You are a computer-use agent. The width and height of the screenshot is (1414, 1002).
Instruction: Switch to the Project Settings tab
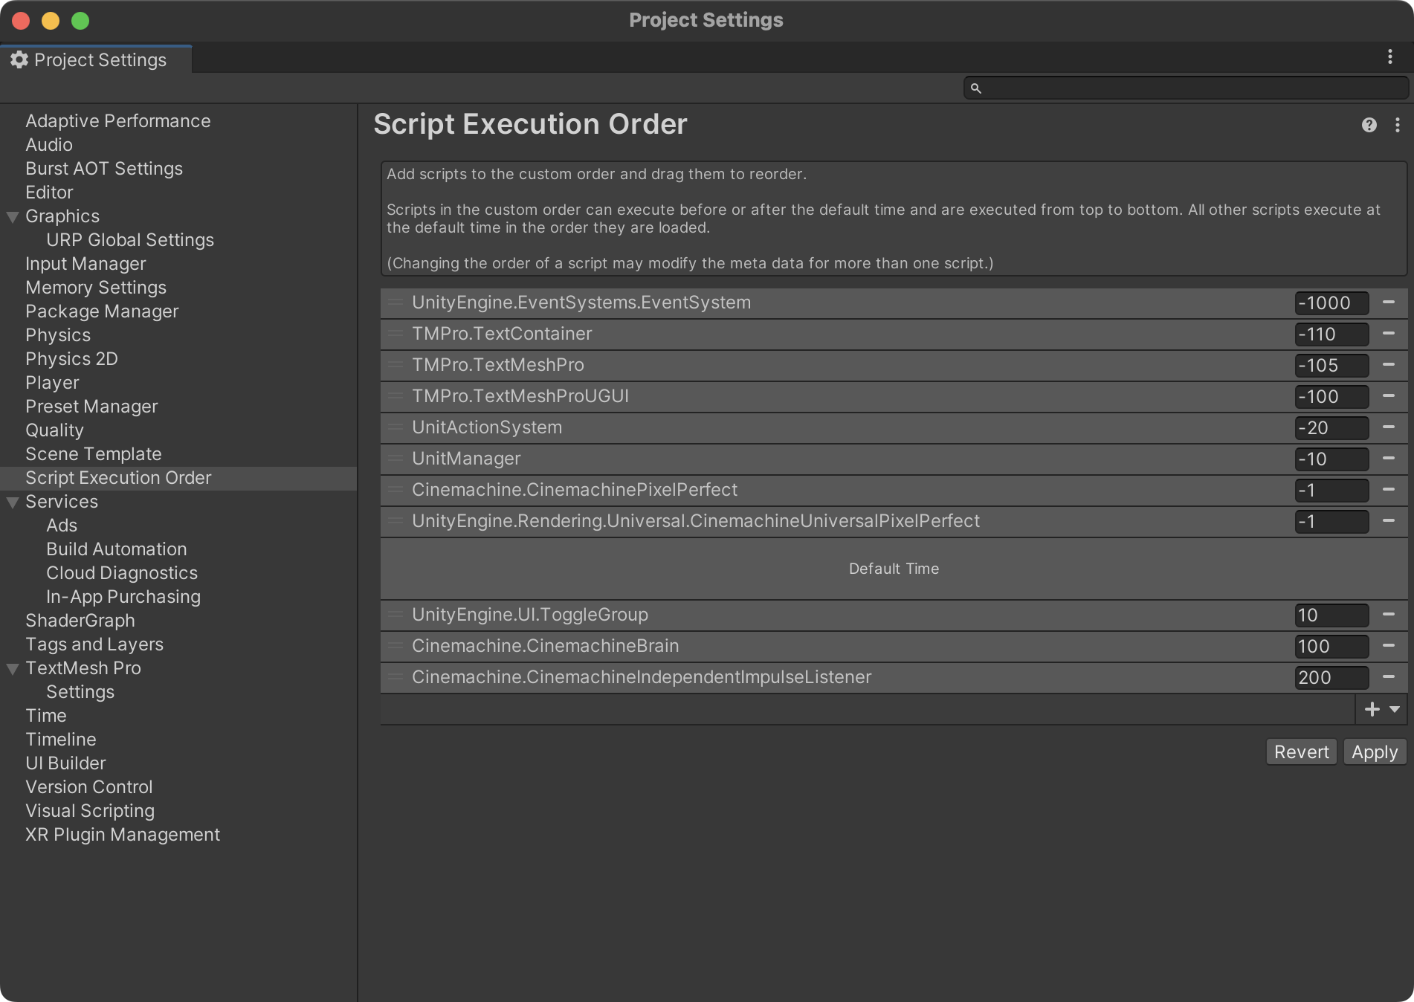coord(100,59)
